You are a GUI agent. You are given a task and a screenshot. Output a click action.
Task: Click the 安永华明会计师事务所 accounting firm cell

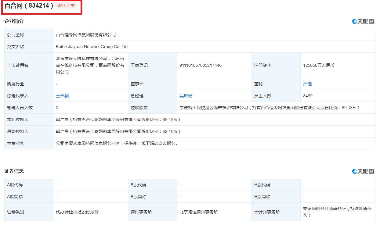tap(336, 212)
